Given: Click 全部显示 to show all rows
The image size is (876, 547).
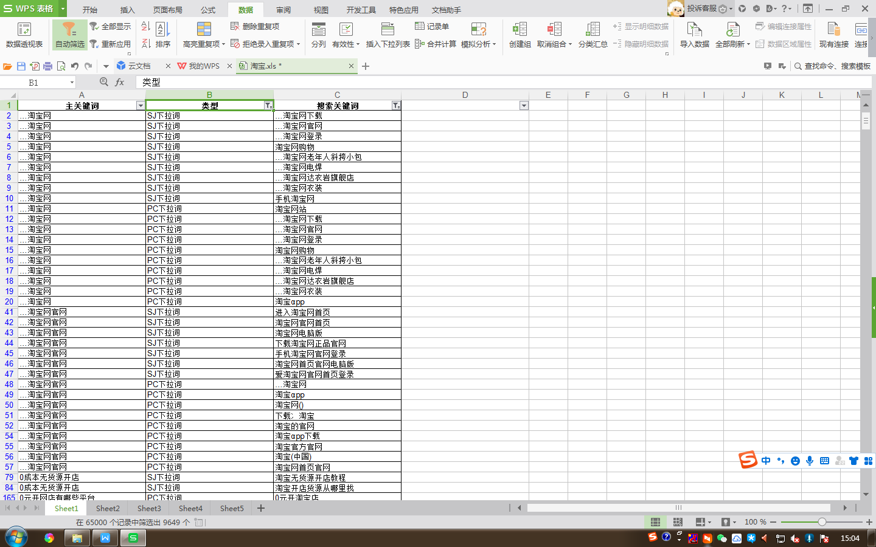Looking at the screenshot, I should pos(110,26).
